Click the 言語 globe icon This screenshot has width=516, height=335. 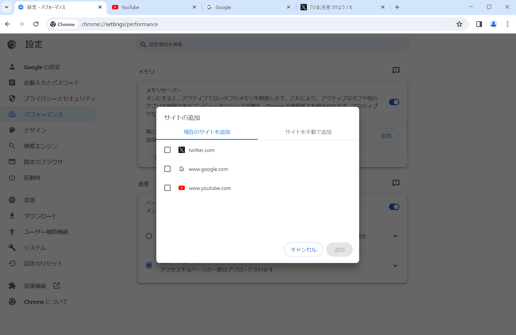pos(12,200)
